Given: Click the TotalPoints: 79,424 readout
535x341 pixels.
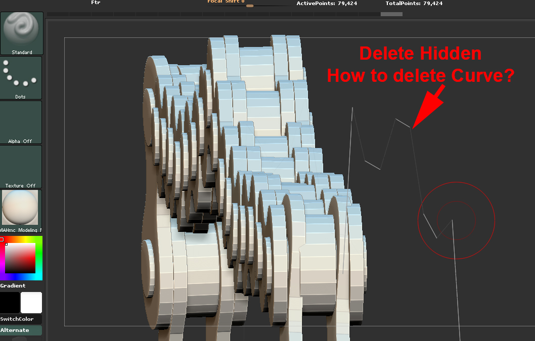Looking at the screenshot, I should tap(414, 4).
